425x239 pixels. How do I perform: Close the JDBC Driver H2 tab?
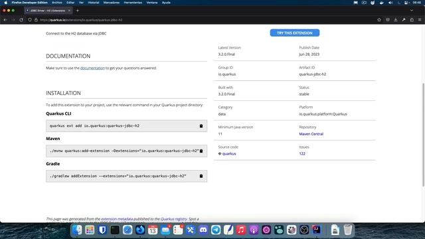69,11
